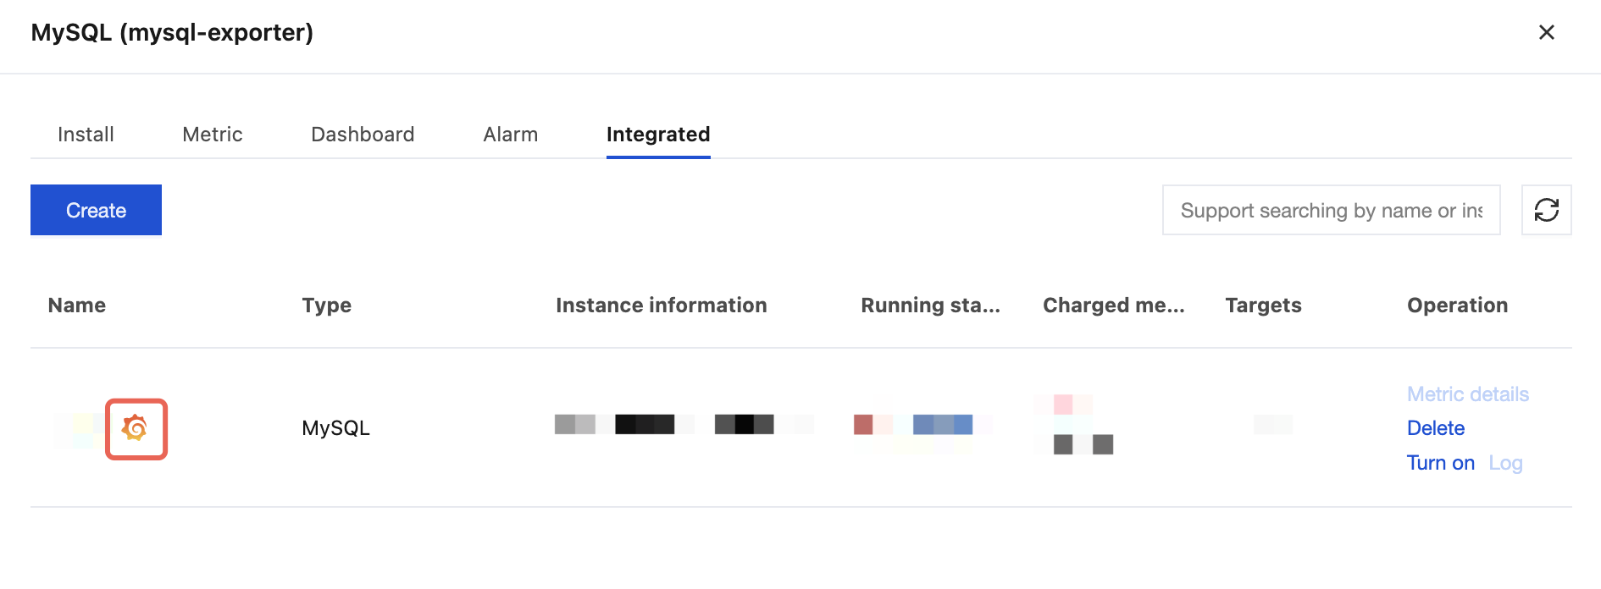The height and width of the screenshot is (589, 1601).
Task: Click the Running status column header
Action: click(x=930, y=306)
